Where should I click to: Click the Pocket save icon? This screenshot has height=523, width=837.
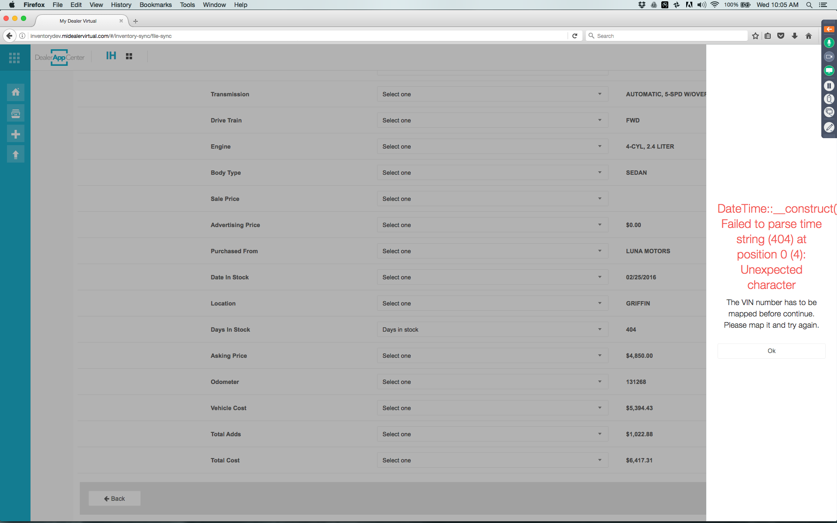[781, 36]
